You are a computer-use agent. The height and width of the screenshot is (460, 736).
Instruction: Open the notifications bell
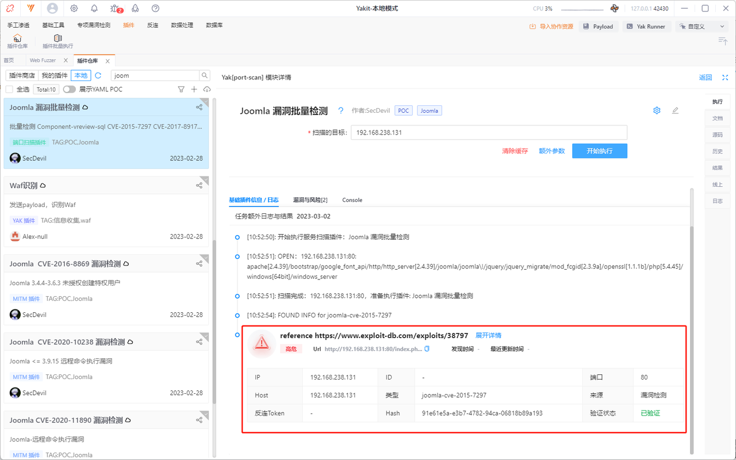(94, 9)
